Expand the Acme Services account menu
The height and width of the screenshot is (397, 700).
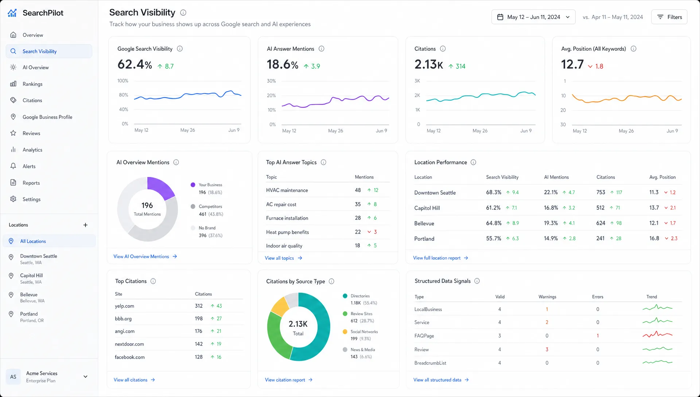click(85, 377)
